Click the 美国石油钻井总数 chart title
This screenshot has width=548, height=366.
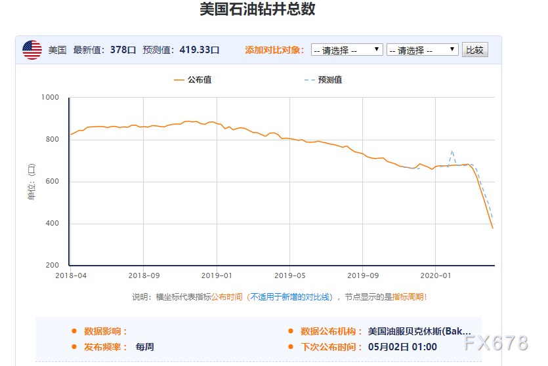257,9
